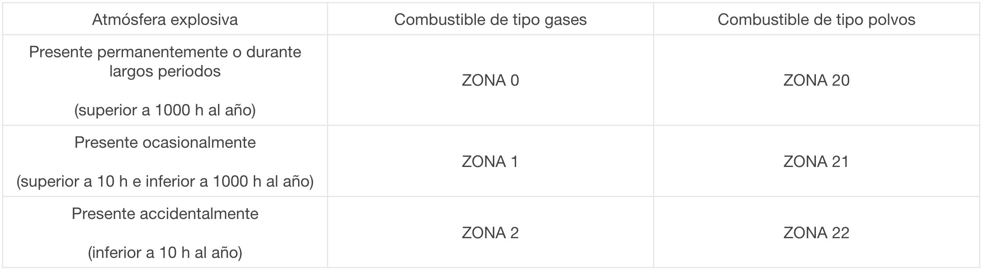Screen dimensions: 984x271
Task: Click the ZONA 22 cell
Action: click(x=816, y=233)
